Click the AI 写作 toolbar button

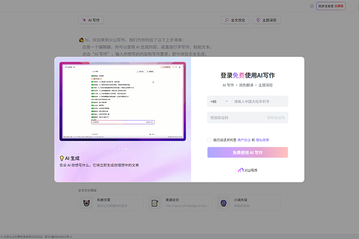pos(91,20)
